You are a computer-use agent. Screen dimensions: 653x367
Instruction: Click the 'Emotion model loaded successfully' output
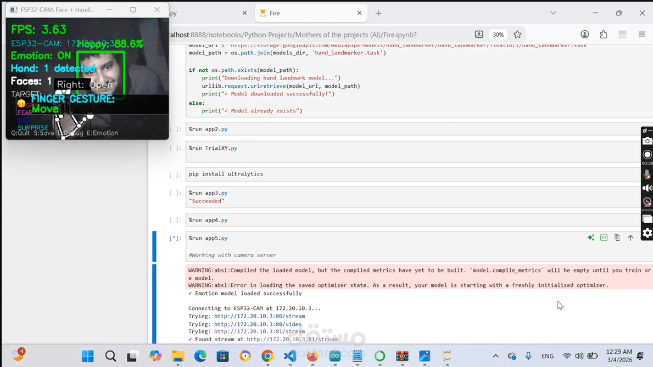(x=245, y=293)
